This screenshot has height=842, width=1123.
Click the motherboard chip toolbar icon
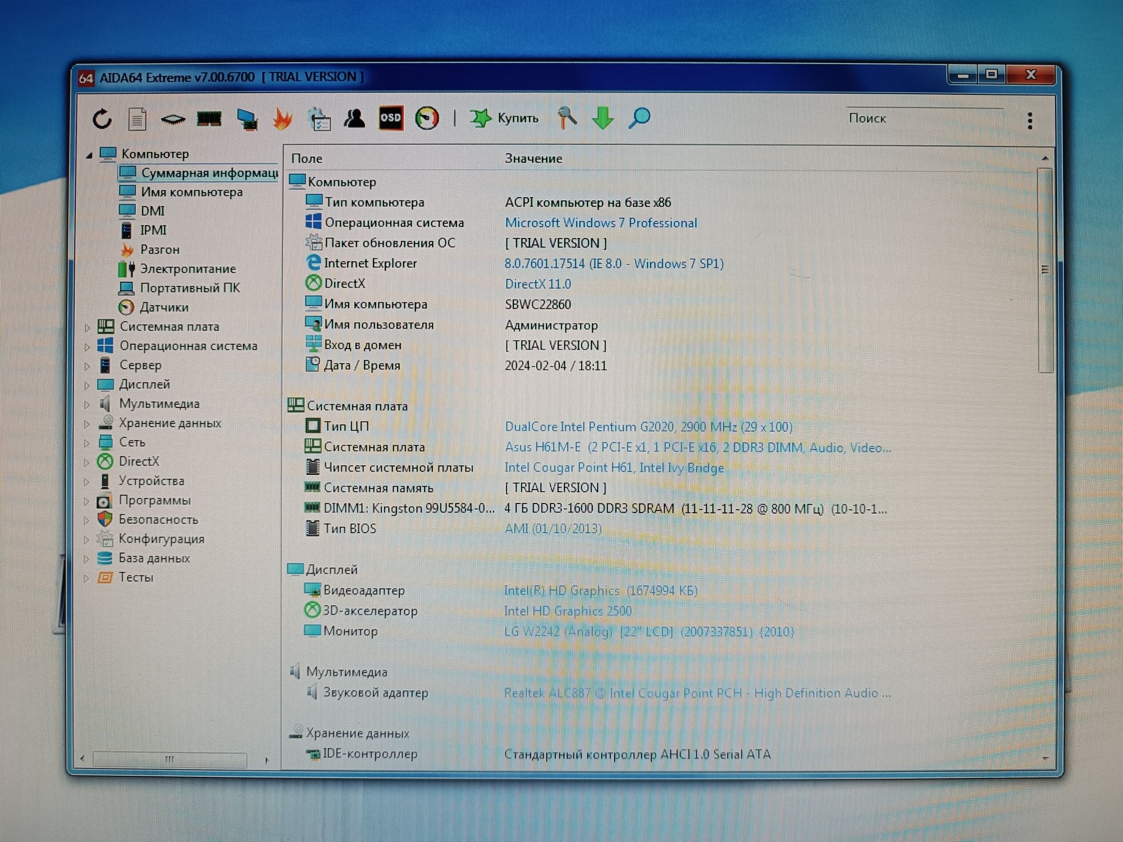172,119
